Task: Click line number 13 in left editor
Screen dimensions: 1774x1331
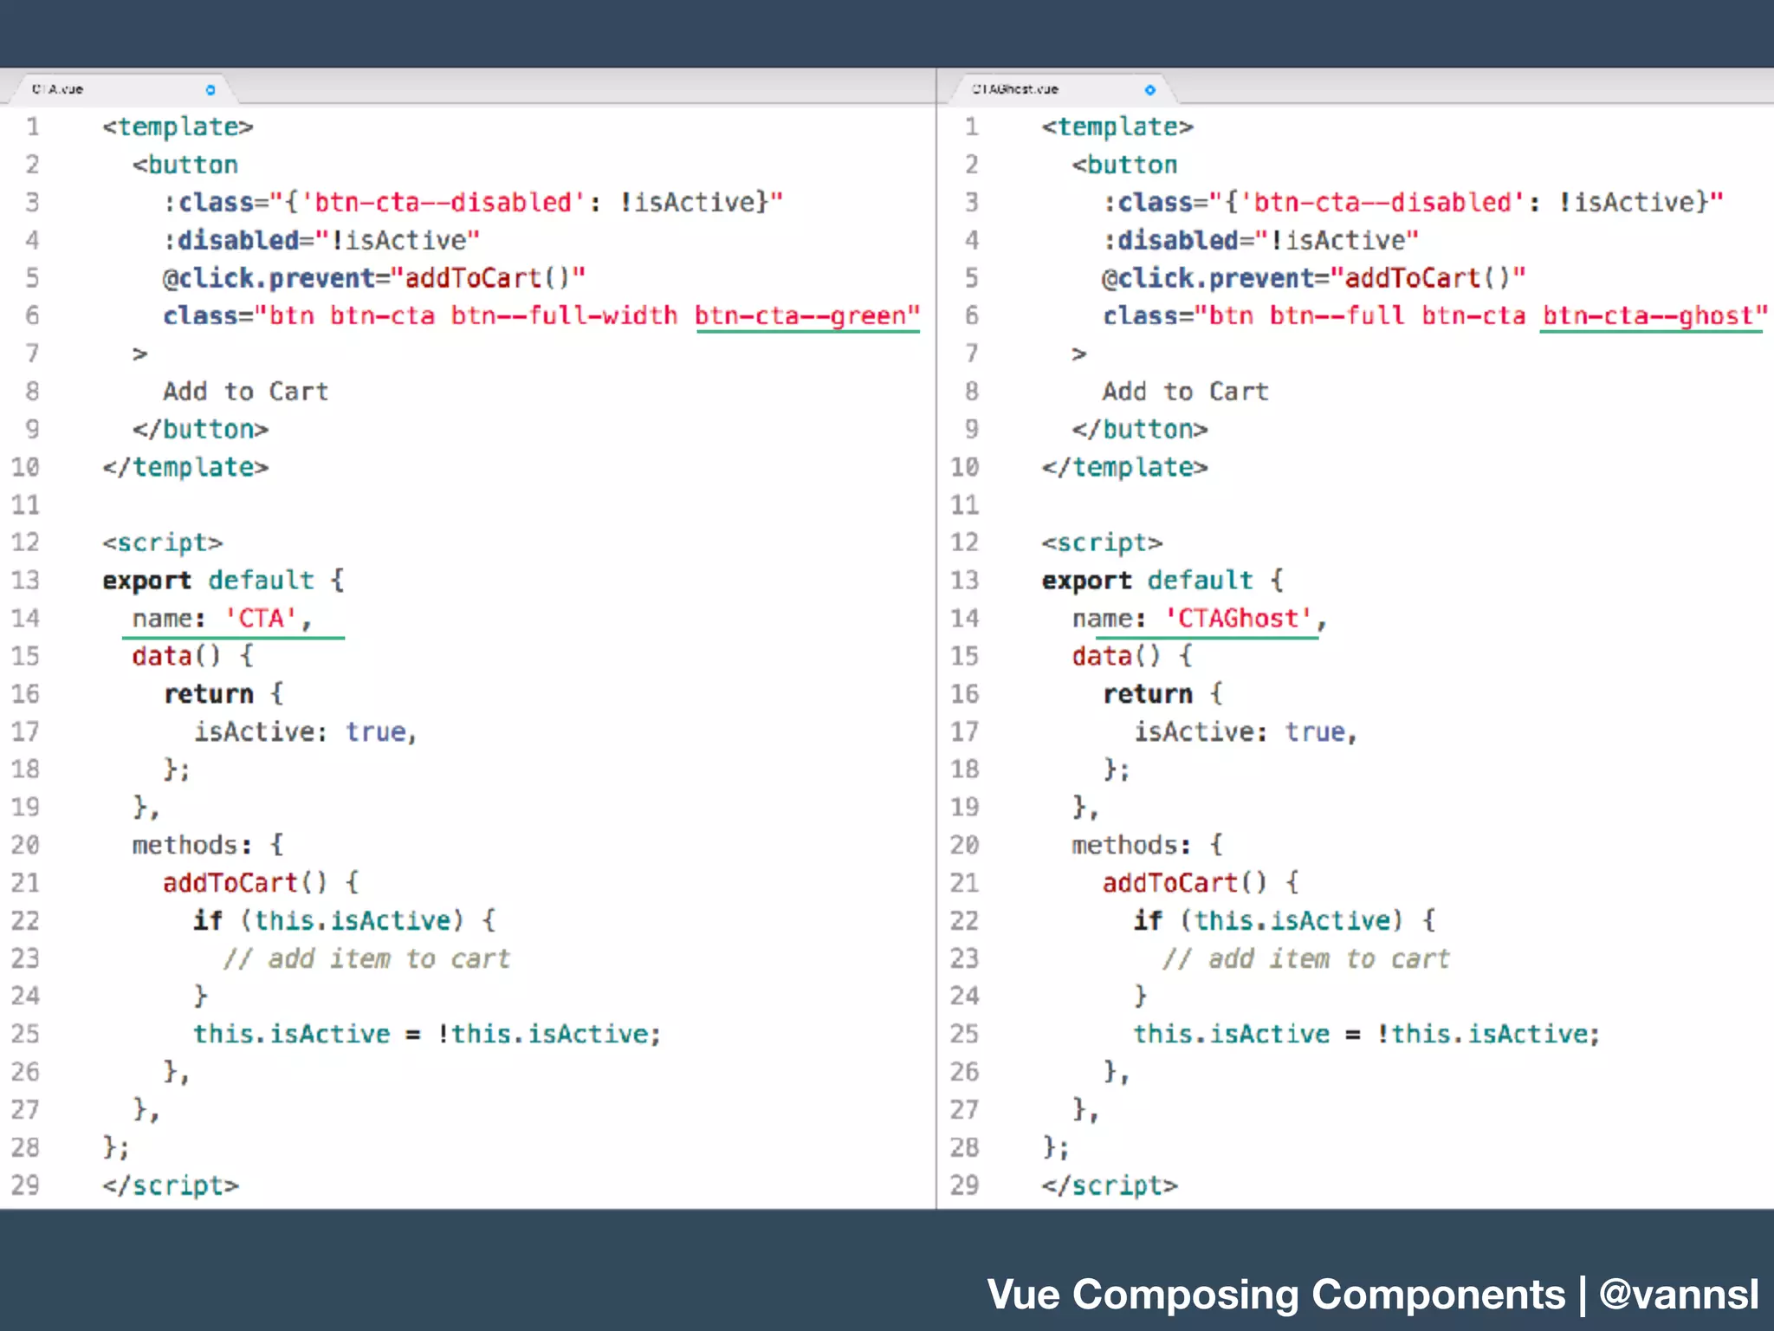Action: 25,580
